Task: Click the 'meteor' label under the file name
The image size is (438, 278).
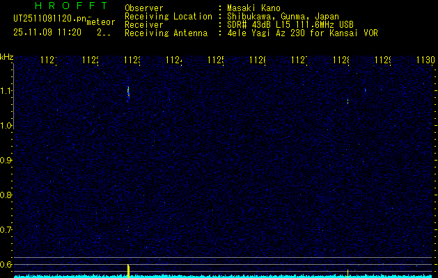Action: click(x=101, y=22)
